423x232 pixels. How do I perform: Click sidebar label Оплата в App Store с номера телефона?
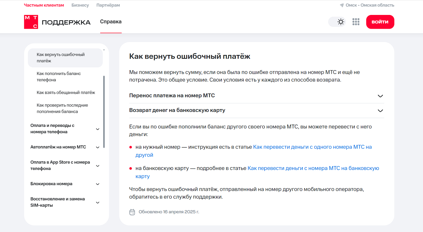(60, 165)
